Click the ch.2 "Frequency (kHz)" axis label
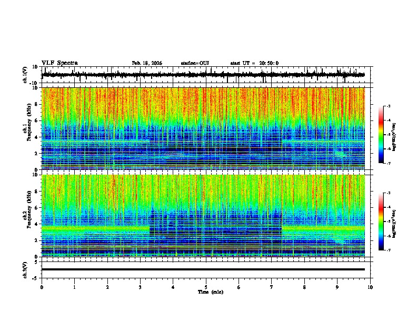 coord(29,209)
